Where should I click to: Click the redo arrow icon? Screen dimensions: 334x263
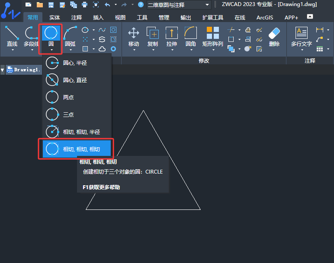coord(124,4)
